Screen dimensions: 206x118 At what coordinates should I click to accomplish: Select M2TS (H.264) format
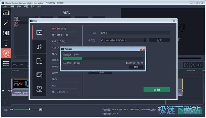pyautogui.click(x=60, y=92)
